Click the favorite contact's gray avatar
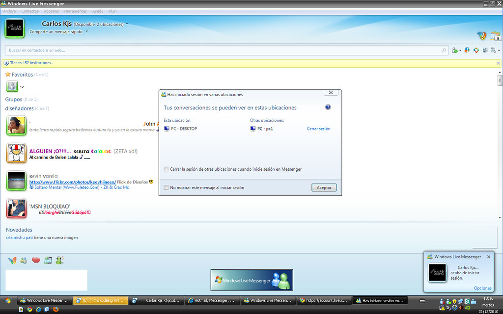The height and width of the screenshot is (314, 503). (12, 86)
